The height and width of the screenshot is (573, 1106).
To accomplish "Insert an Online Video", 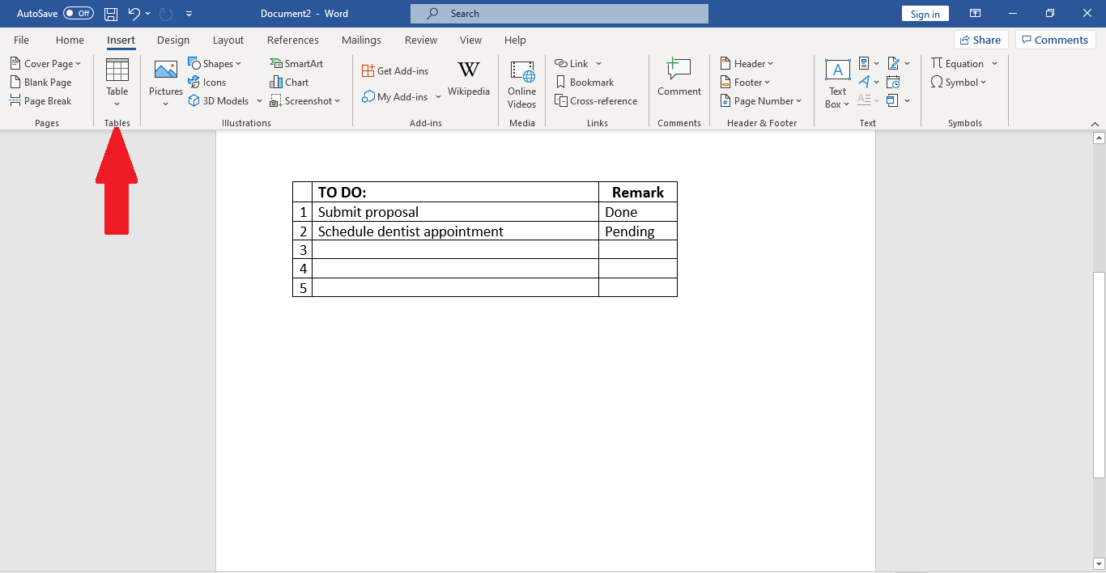I will (x=521, y=84).
